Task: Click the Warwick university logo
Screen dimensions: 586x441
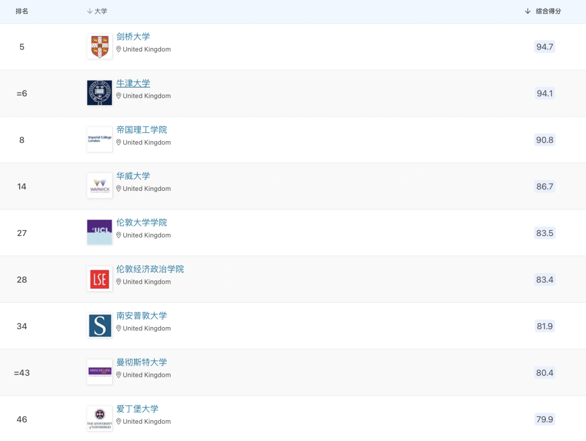Action: coord(100,186)
